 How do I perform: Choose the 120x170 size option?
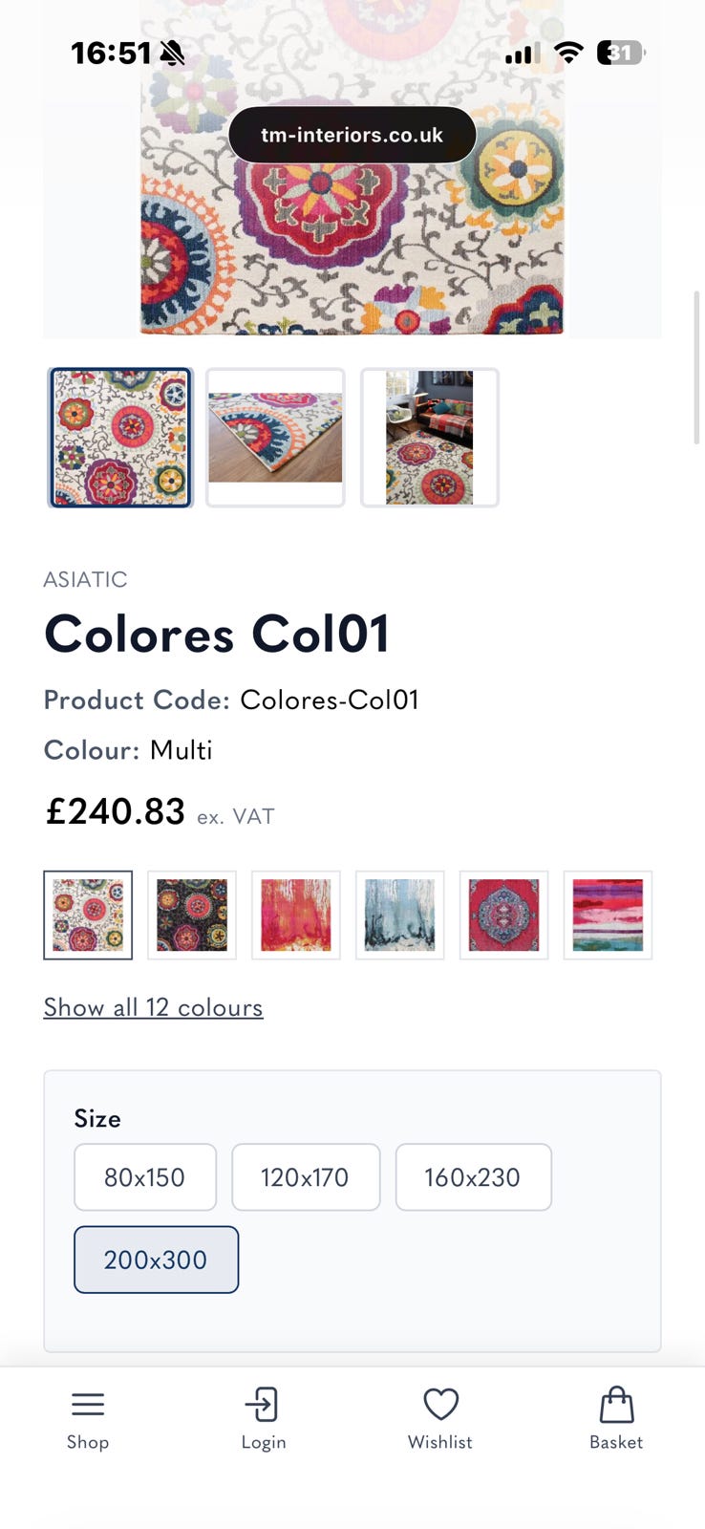(x=306, y=1177)
